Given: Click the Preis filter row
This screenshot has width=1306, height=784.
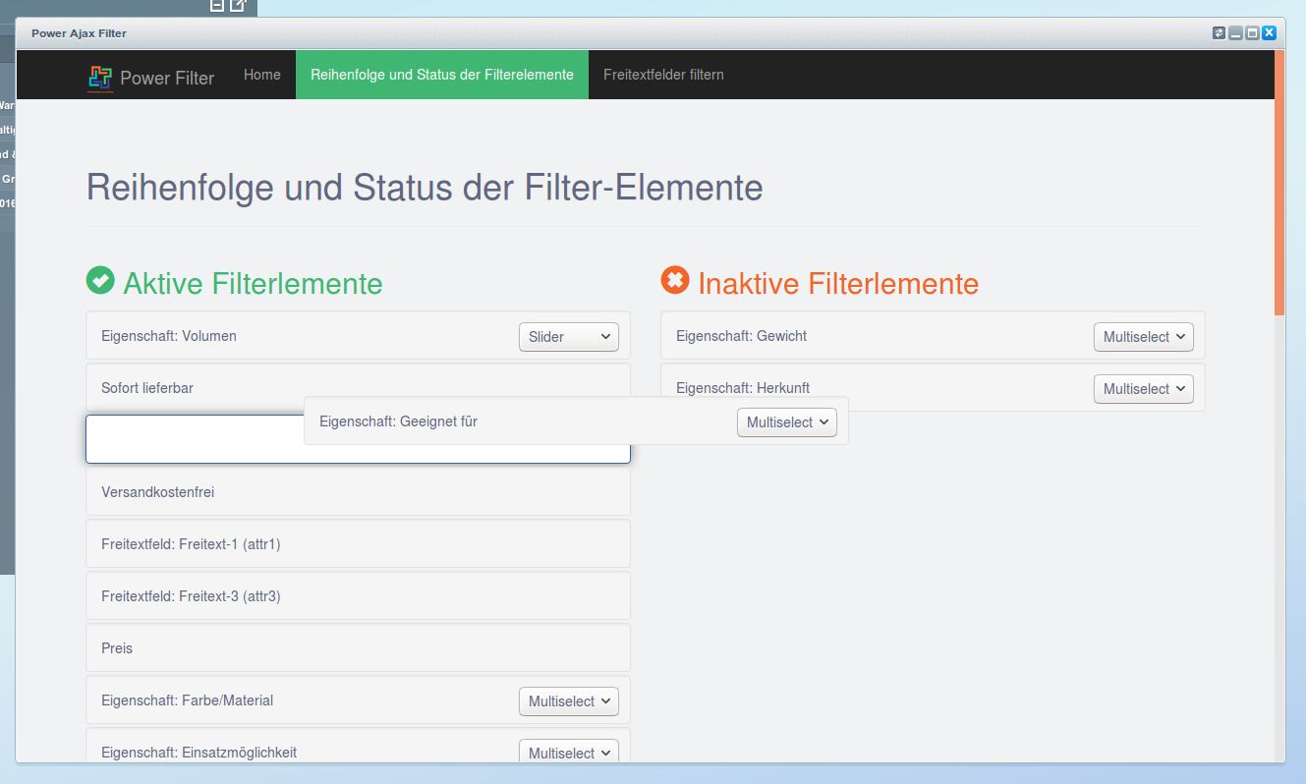Looking at the screenshot, I should click(358, 648).
